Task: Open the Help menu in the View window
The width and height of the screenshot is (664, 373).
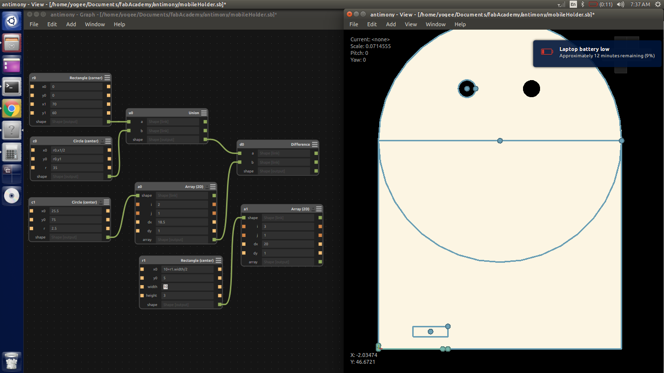Action: pos(460,24)
